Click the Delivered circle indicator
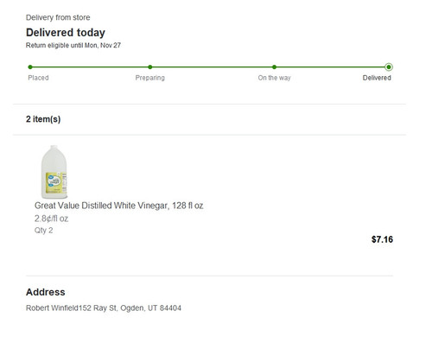This screenshot has width=432, height=349. (x=389, y=67)
